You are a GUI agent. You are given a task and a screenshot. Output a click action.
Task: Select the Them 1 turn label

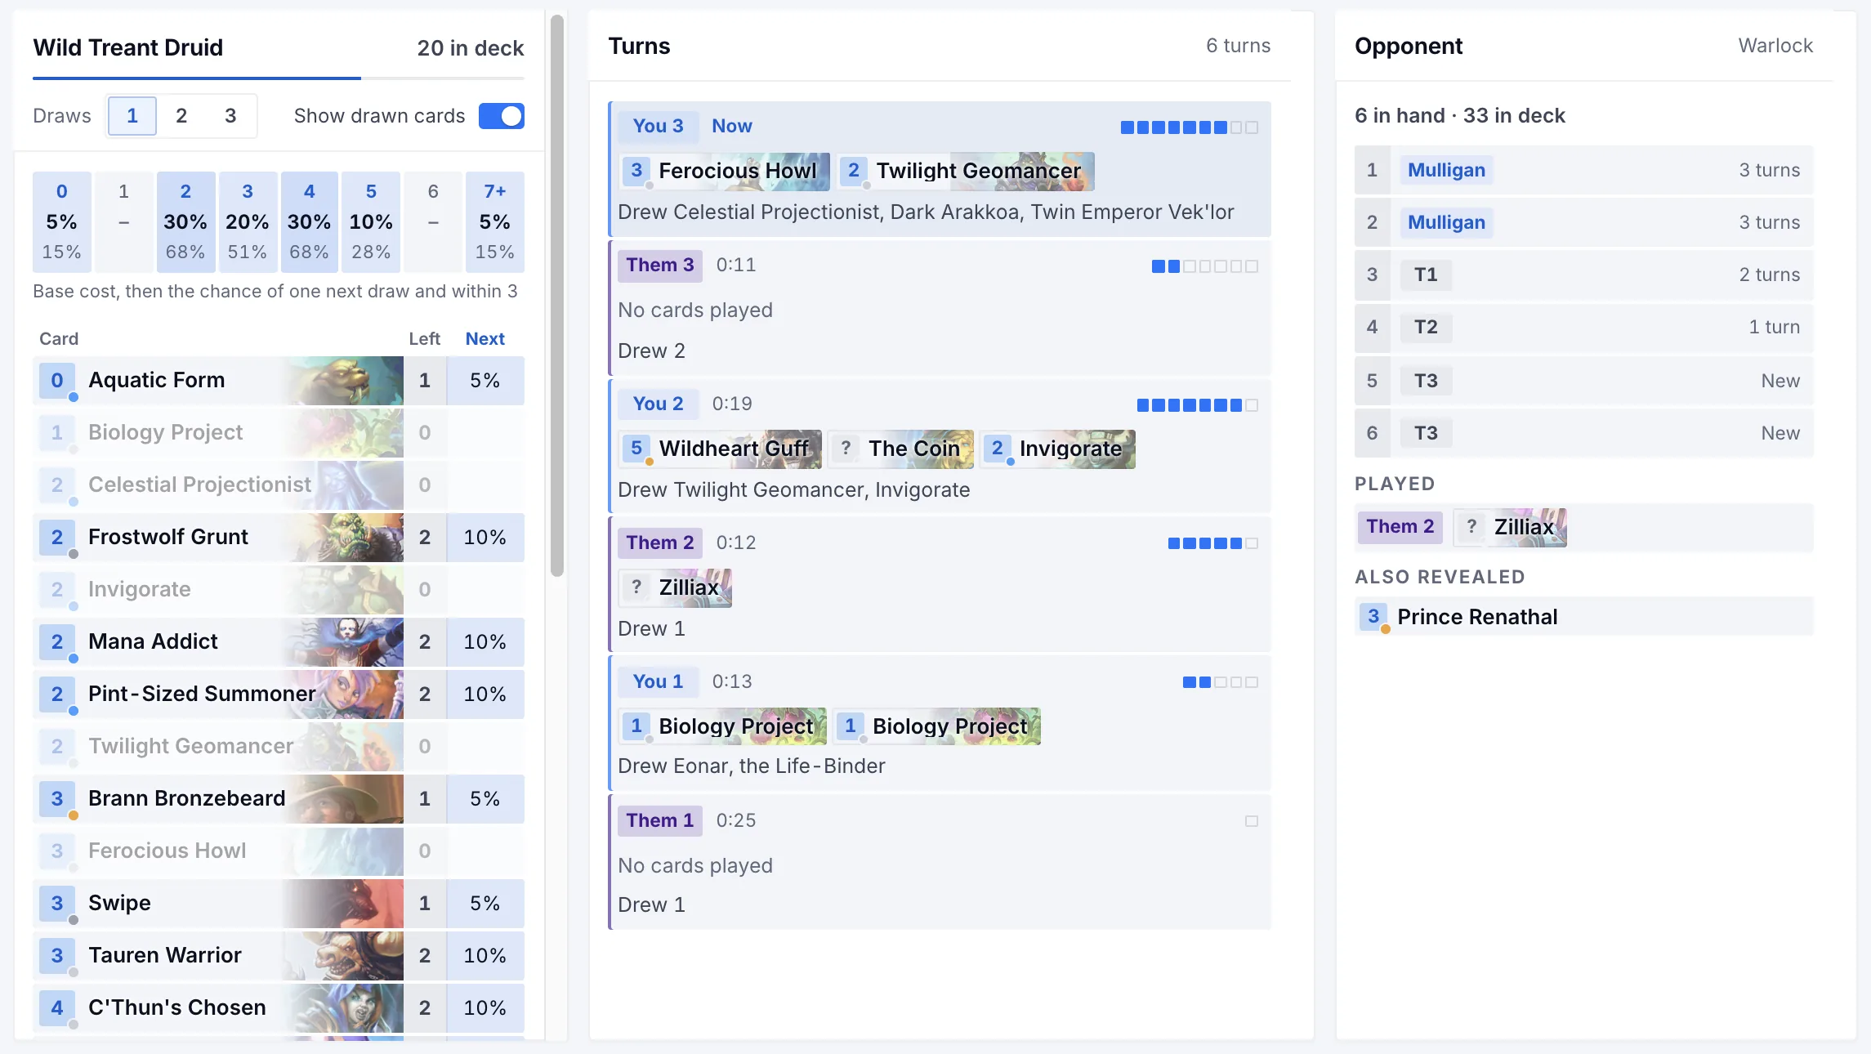pyautogui.click(x=660, y=820)
